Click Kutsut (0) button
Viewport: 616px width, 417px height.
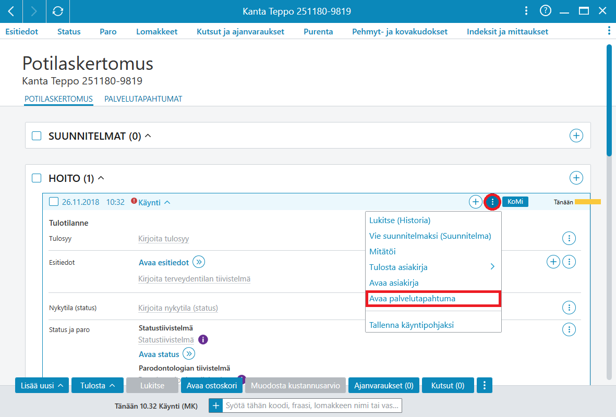(x=448, y=386)
